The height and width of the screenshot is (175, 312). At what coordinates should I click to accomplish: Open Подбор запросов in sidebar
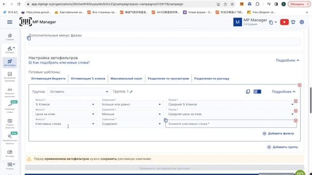click(10, 123)
